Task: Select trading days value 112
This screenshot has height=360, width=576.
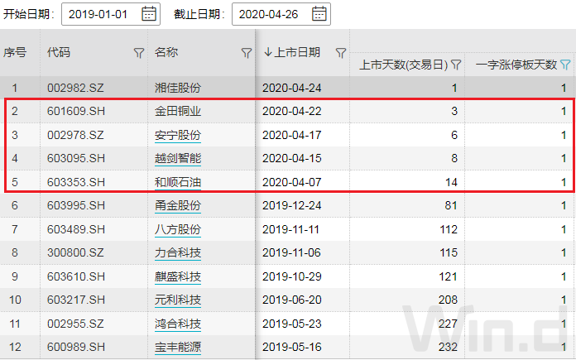Action: pos(449,229)
